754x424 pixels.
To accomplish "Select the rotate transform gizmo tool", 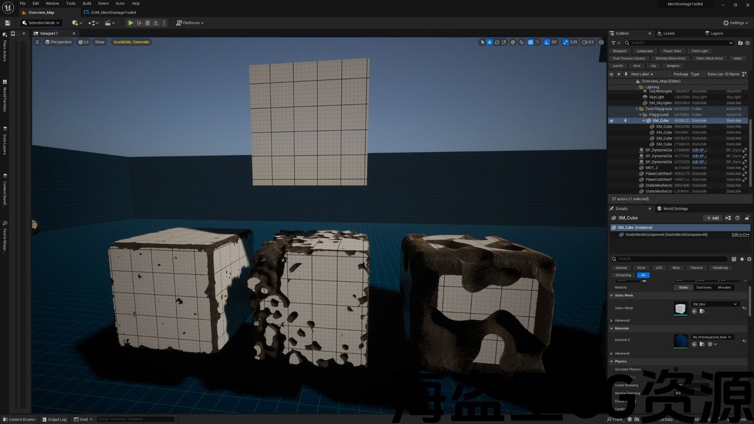I will [497, 42].
